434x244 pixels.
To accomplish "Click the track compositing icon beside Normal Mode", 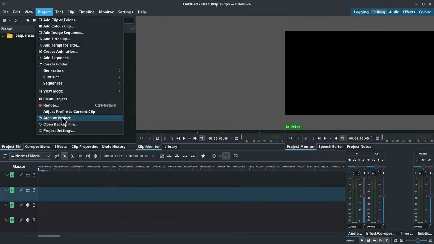I will click(57, 156).
